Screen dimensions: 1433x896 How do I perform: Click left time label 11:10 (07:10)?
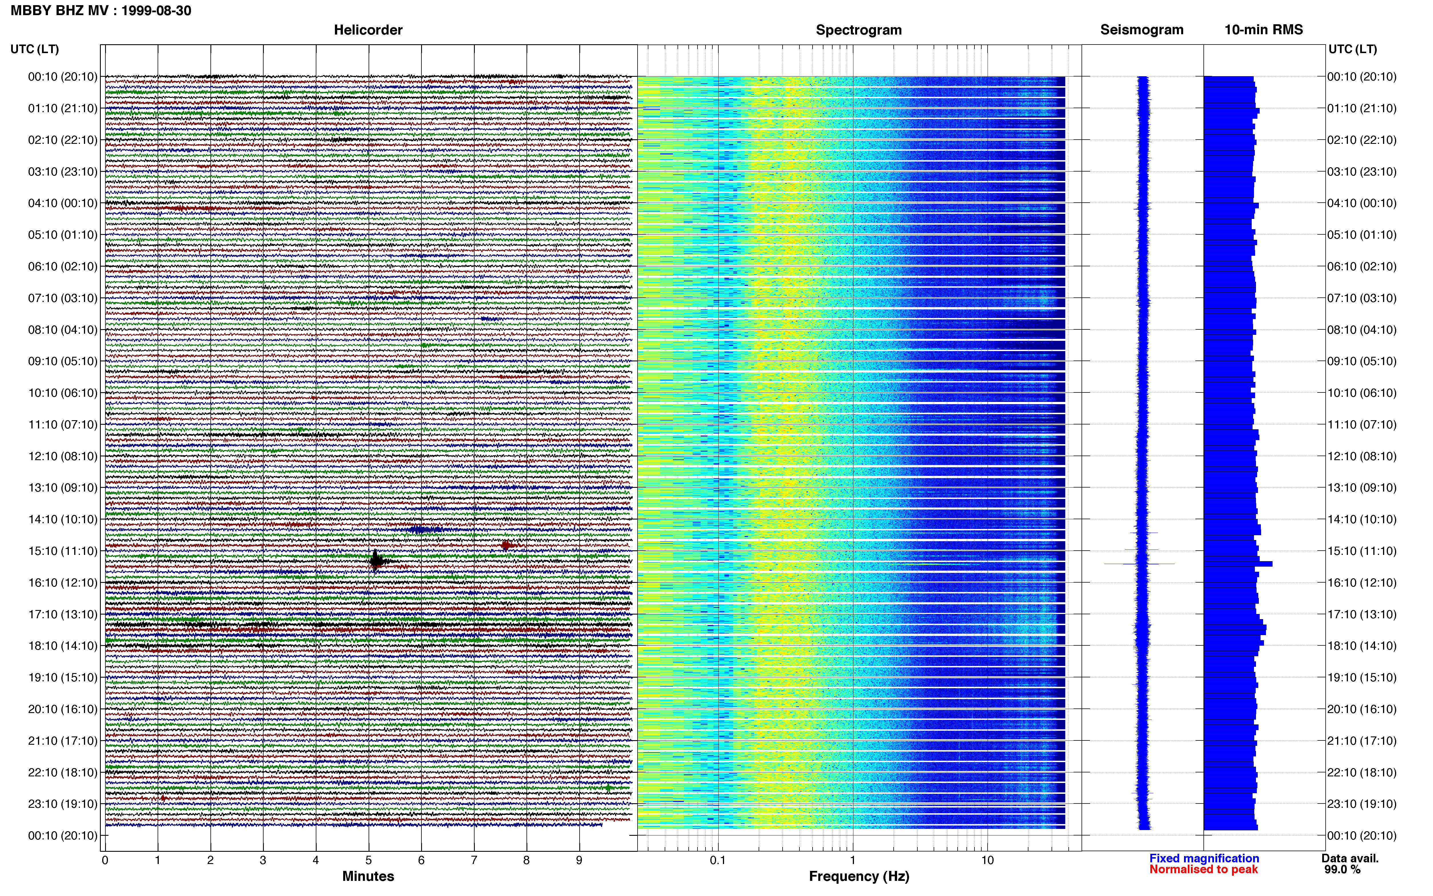63,424
